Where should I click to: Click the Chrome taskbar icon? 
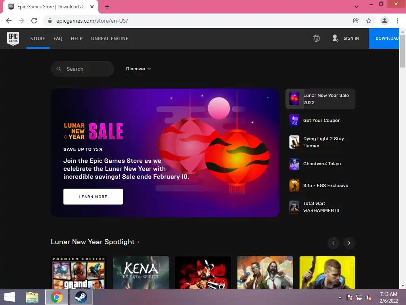(57, 297)
